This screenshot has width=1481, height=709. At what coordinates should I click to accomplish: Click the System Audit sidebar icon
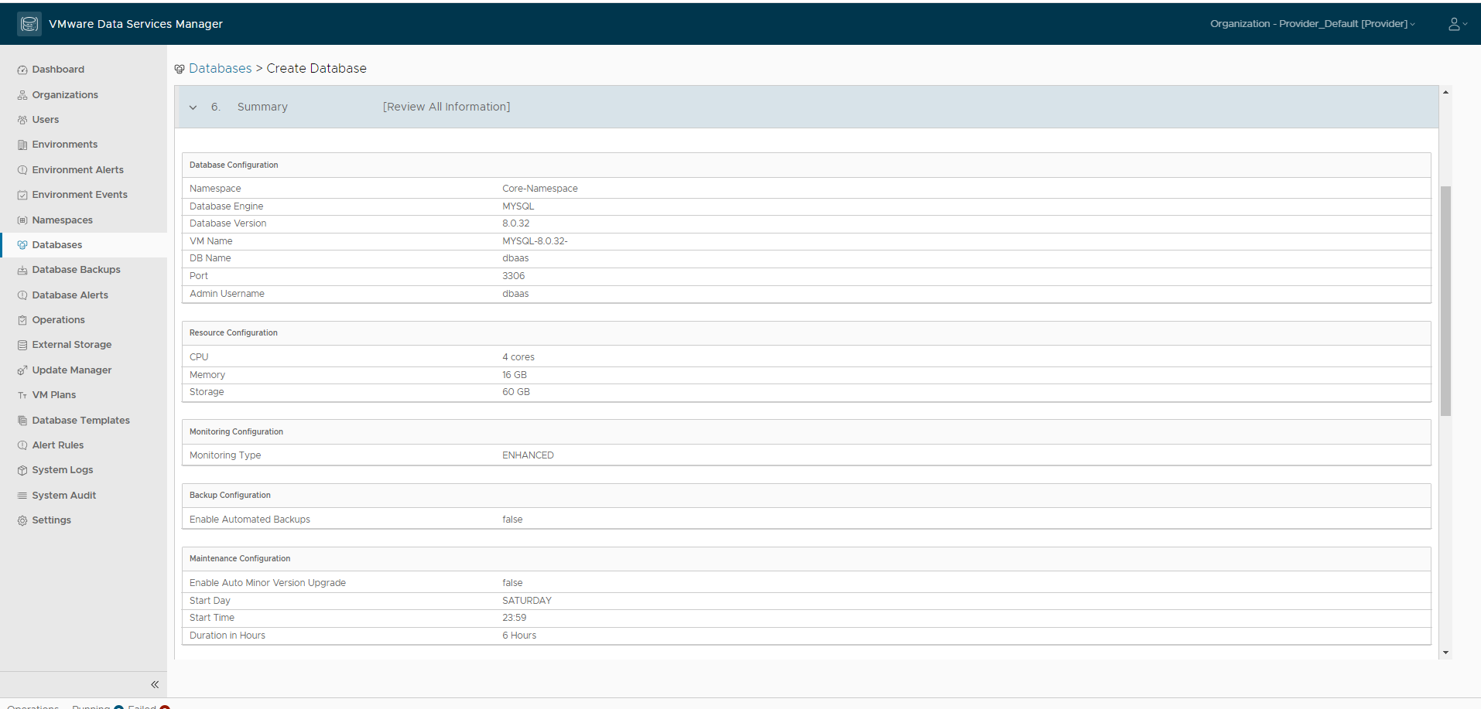(22, 496)
